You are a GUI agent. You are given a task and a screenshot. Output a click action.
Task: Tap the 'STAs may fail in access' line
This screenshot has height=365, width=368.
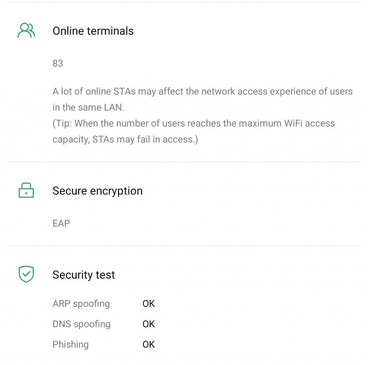point(125,140)
